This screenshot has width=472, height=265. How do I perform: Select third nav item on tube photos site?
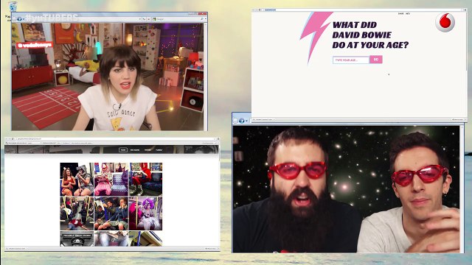point(147,149)
